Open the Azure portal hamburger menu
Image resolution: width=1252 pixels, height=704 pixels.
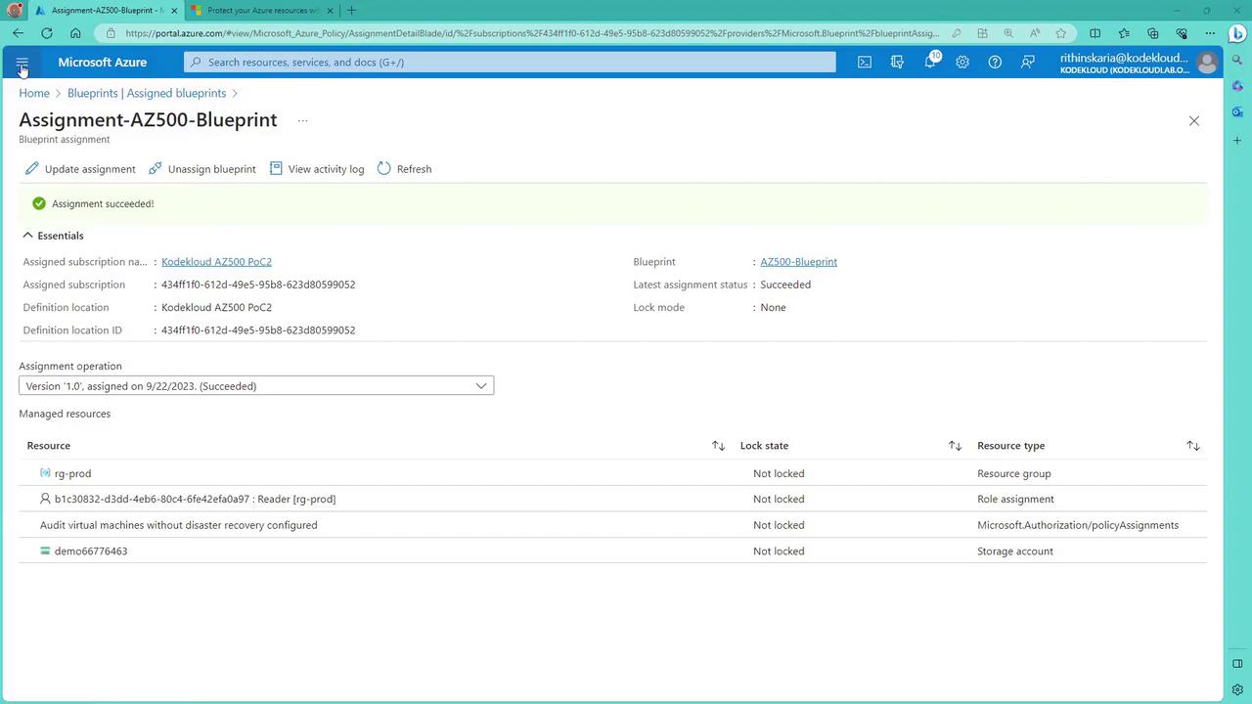point(22,63)
